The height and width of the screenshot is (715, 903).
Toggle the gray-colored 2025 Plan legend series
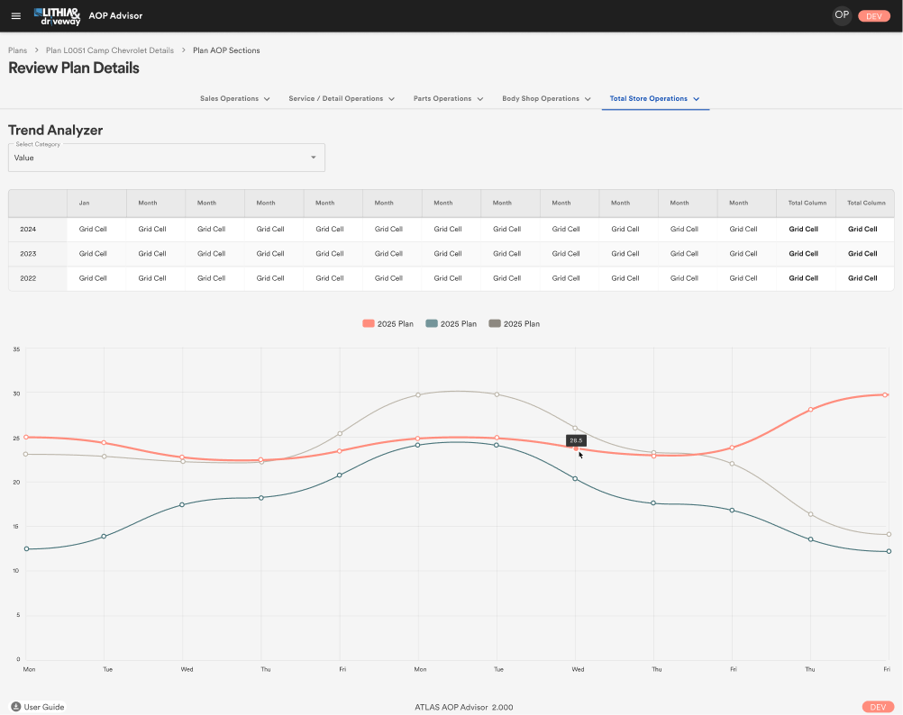point(514,323)
